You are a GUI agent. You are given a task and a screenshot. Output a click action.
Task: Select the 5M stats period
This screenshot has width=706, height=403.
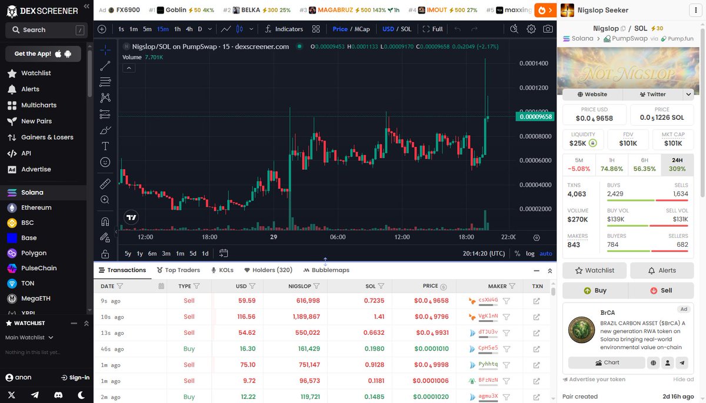coord(579,164)
